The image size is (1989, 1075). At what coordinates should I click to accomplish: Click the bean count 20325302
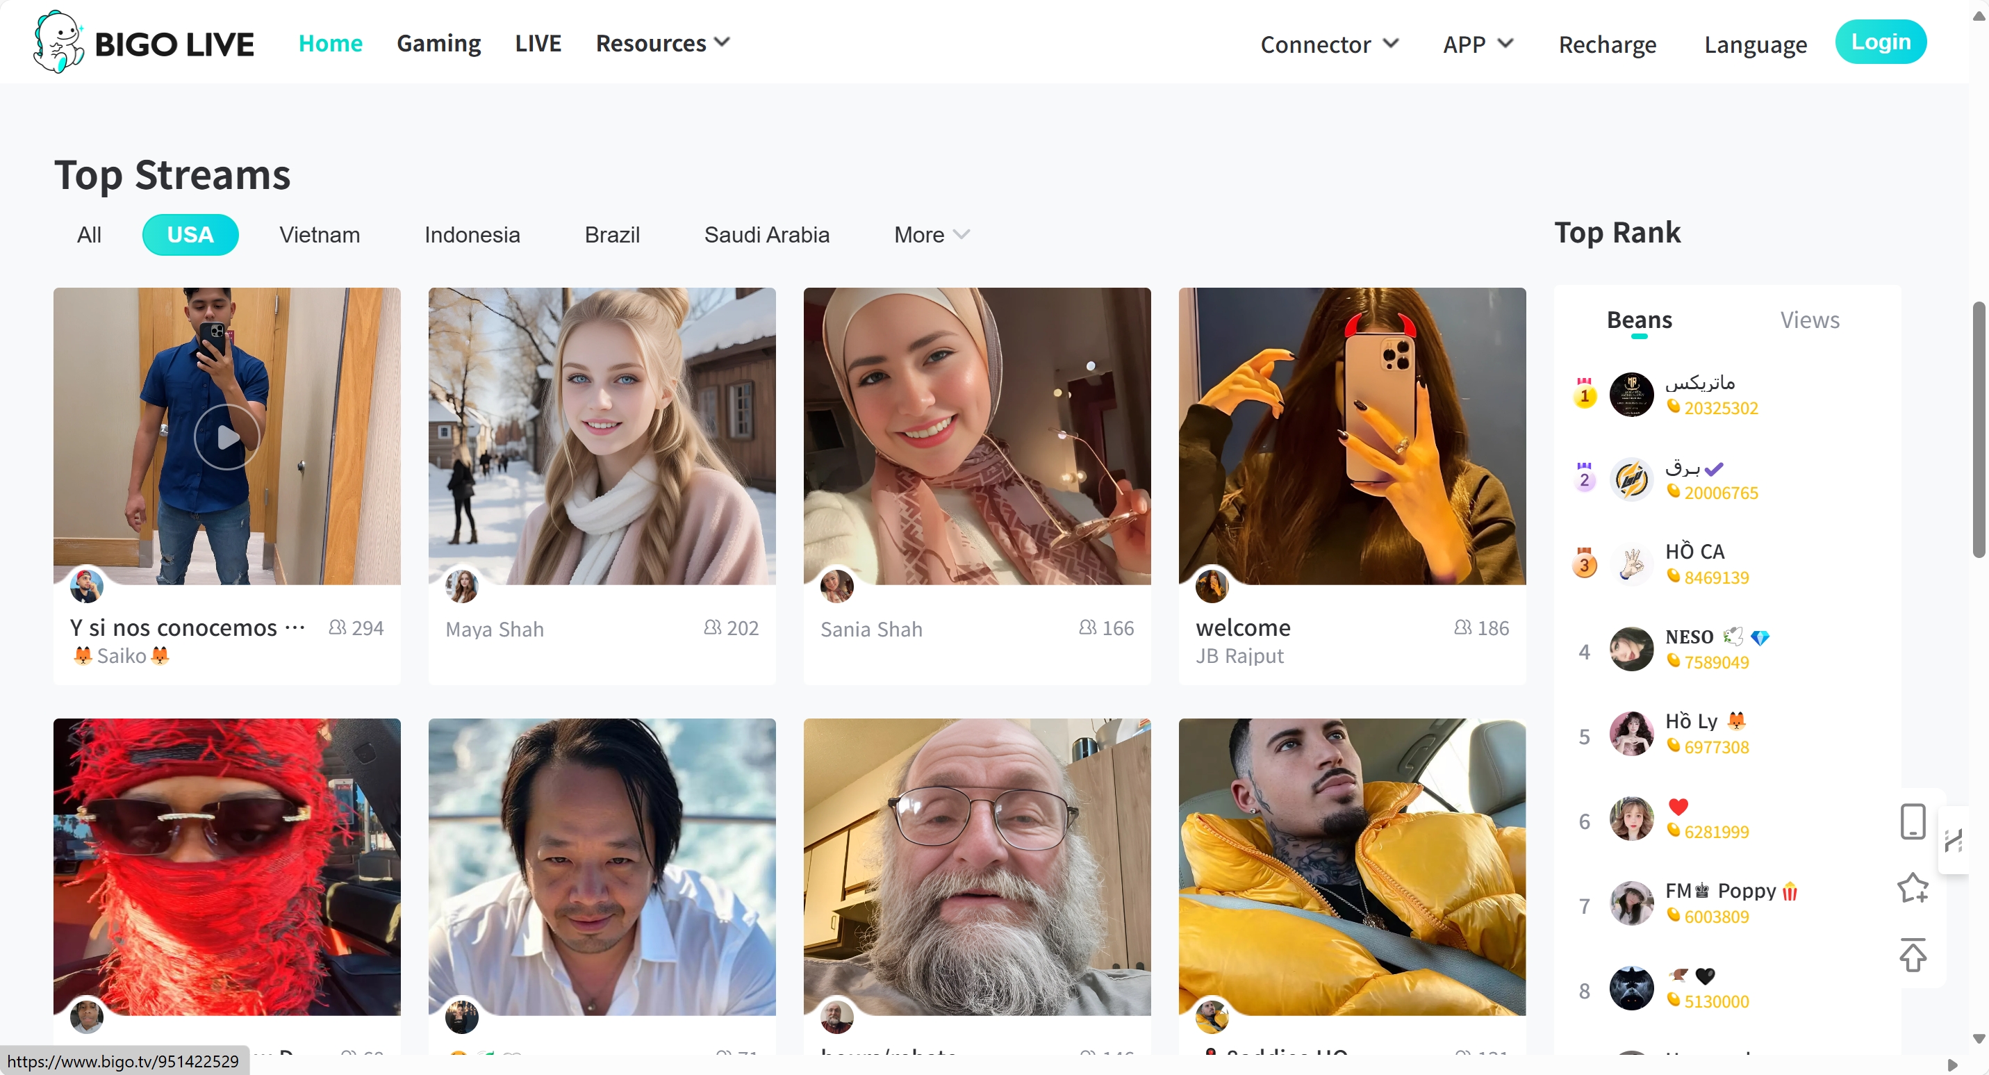pos(1721,408)
